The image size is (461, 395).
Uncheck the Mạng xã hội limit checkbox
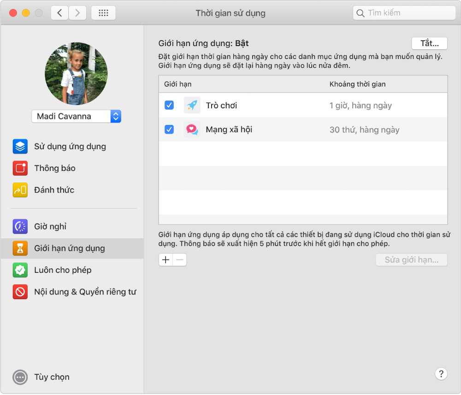tap(169, 130)
